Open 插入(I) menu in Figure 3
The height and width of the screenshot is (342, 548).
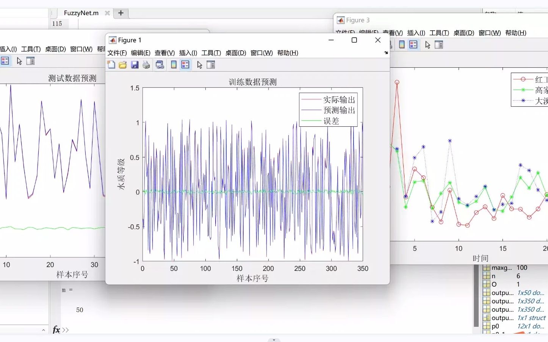416,33
